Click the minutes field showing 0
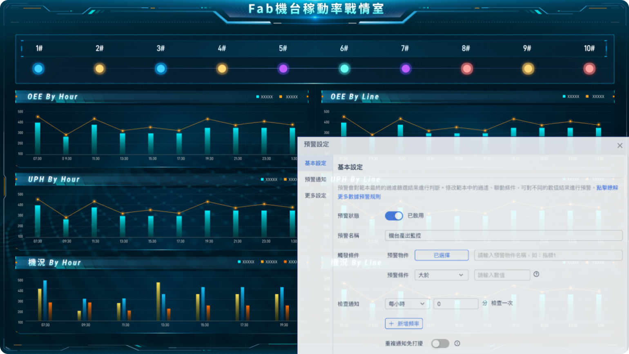This screenshot has height=354, width=629. pyautogui.click(x=456, y=304)
